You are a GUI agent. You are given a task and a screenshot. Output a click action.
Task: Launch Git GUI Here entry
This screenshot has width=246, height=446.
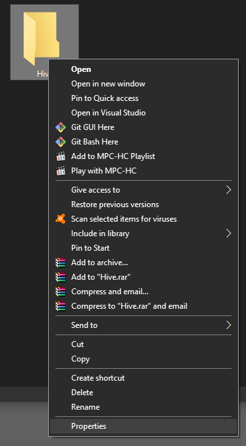(143, 127)
